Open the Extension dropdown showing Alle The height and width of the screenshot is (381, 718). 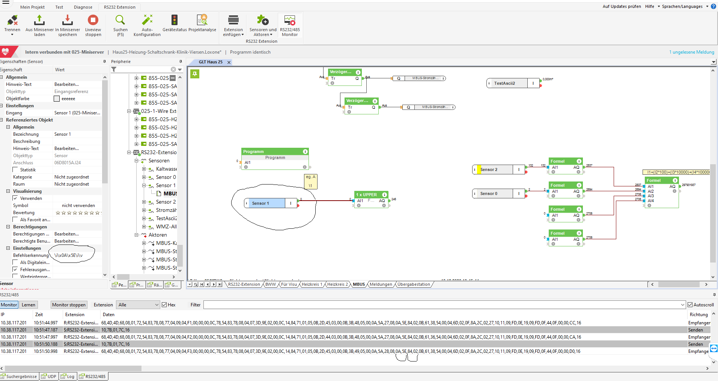(138, 305)
